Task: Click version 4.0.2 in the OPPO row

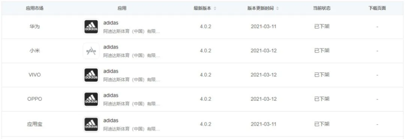Action: (205, 99)
